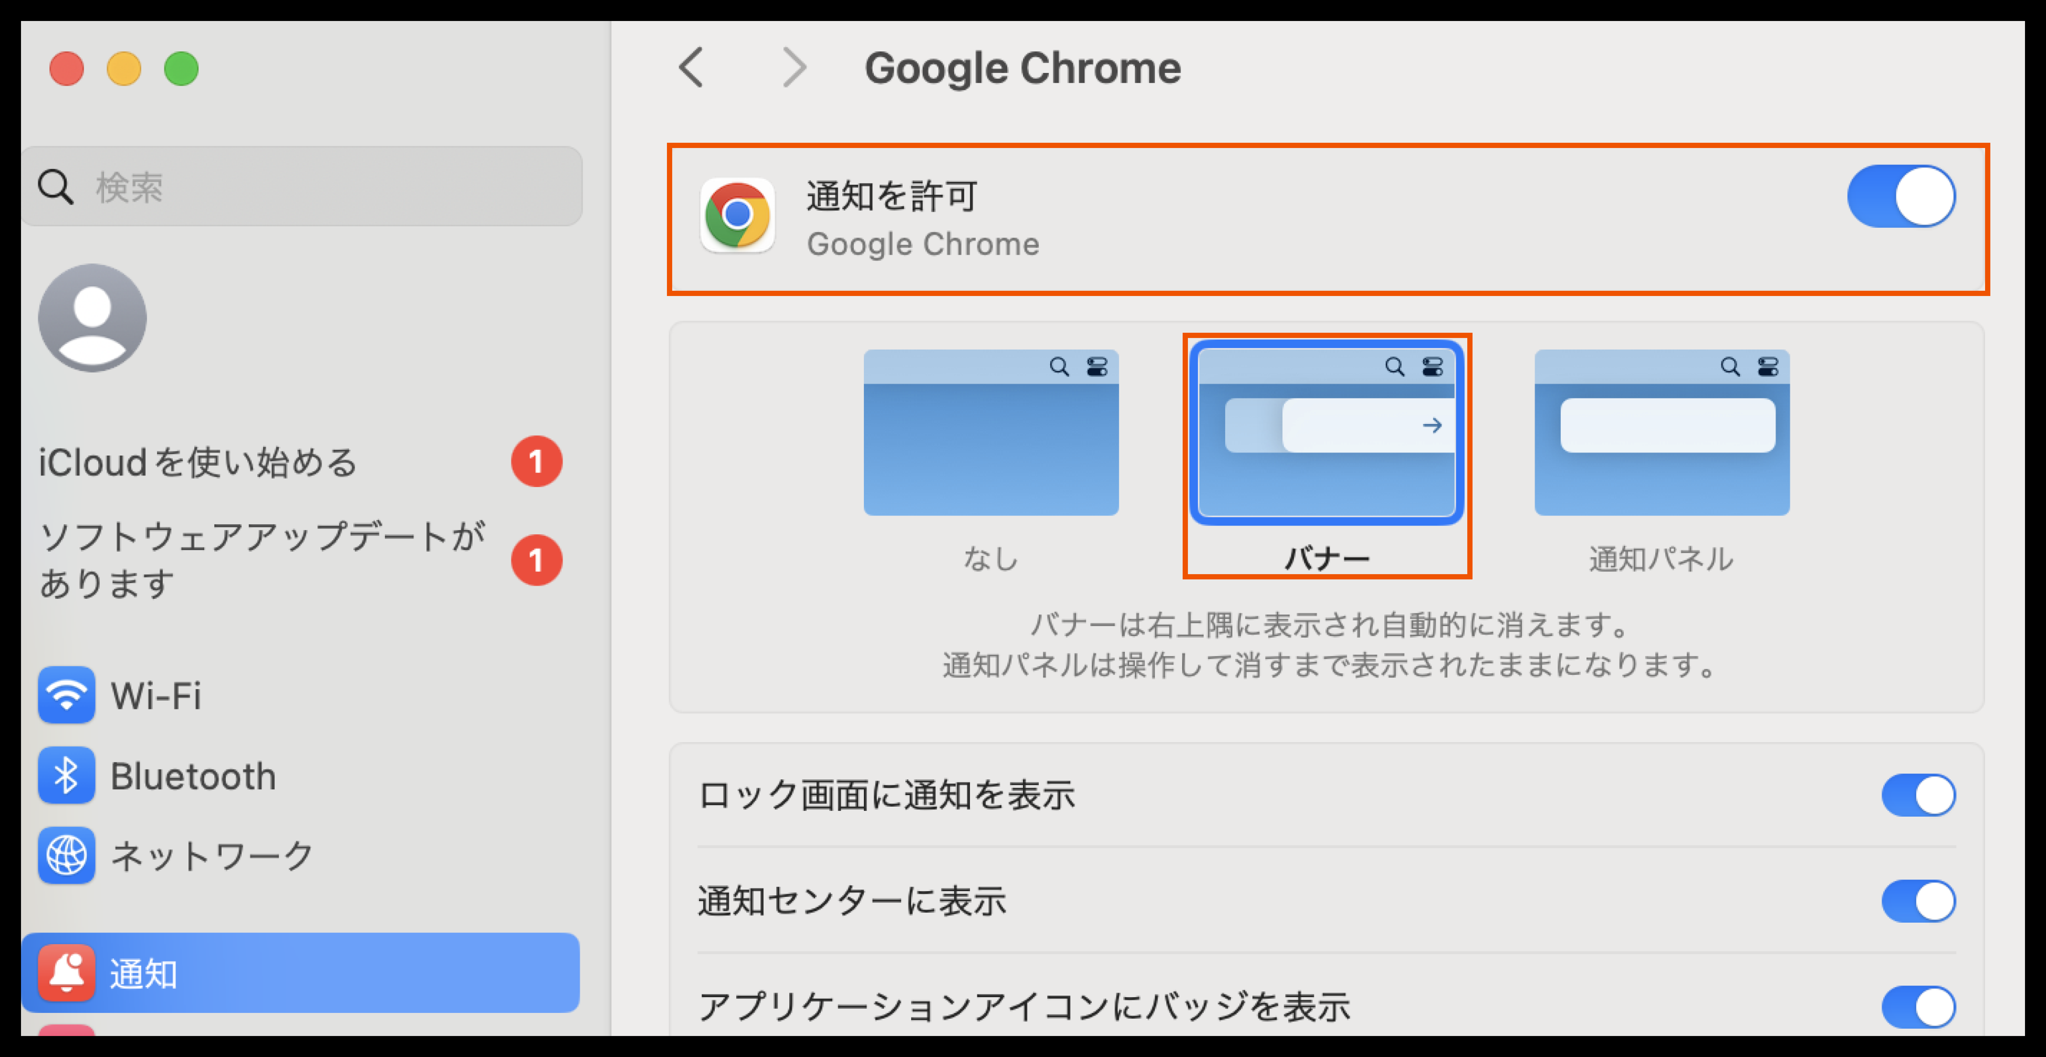Go back with left chevron
The image size is (2046, 1057).
[691, 67]
